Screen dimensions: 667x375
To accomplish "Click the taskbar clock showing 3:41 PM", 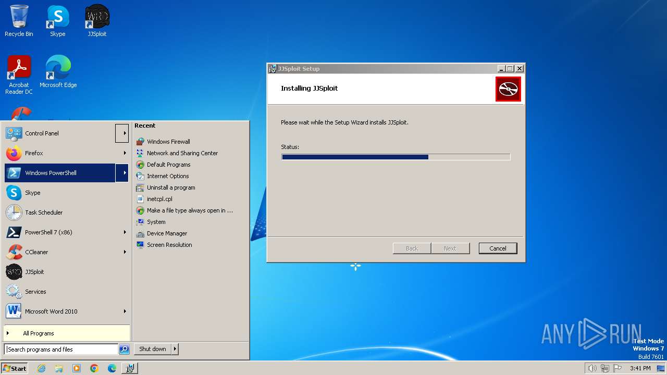I will (x=640, y=368).
